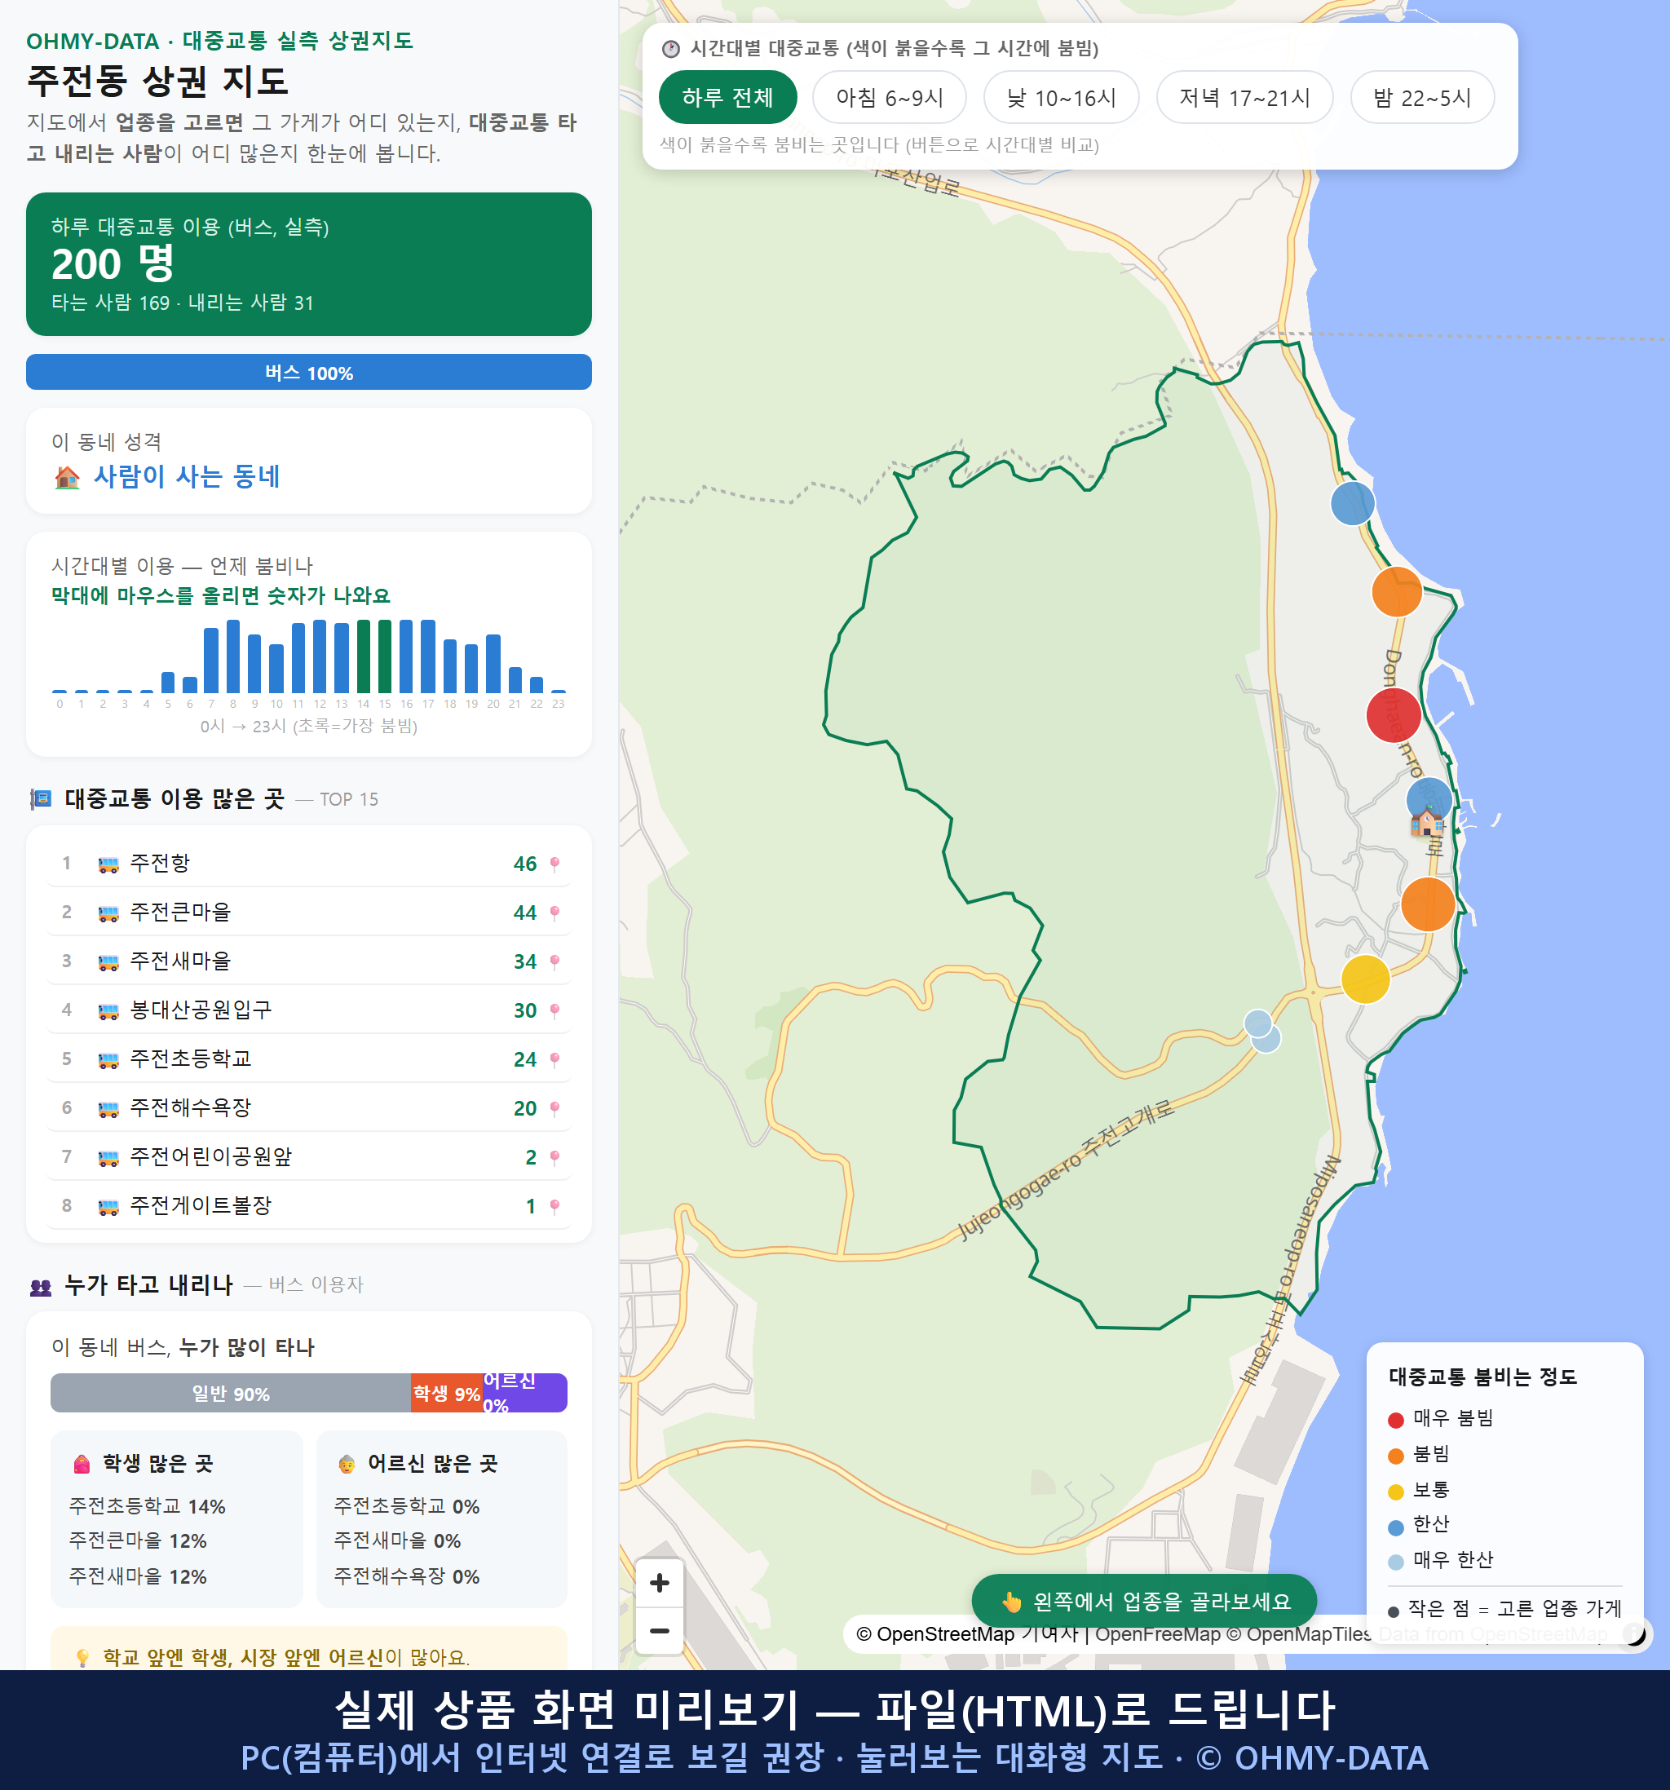1670x1790 pixels.
Task: Click bus icon of 주전큰마을 row
Action: [108, 913]
